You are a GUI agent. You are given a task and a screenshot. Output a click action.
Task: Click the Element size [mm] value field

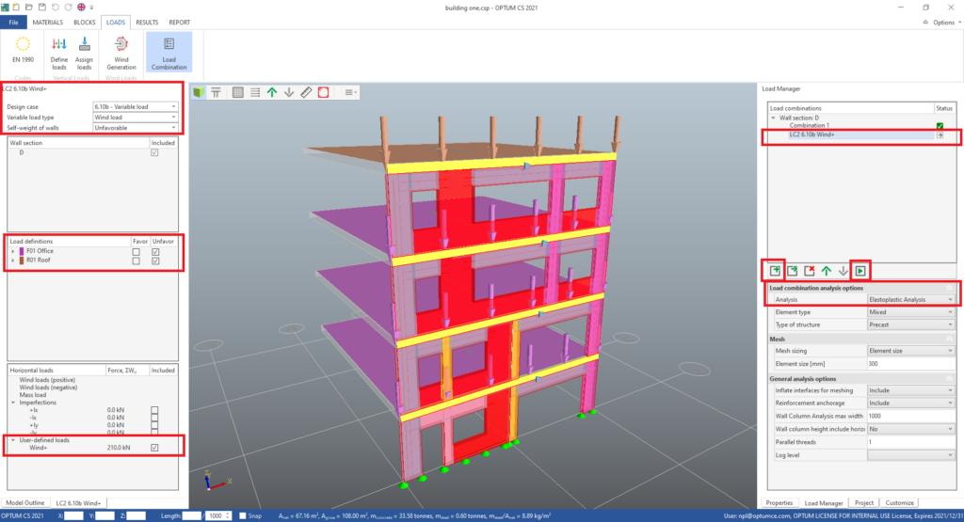pos(910,362)
